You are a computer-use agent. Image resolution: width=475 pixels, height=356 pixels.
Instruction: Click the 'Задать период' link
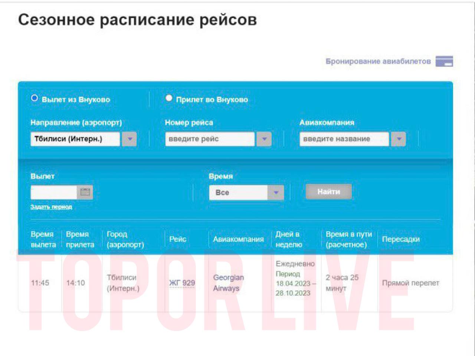51,207
